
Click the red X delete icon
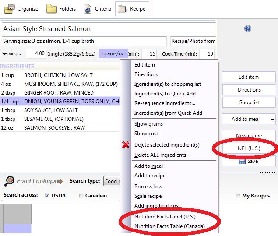(126, 145)
